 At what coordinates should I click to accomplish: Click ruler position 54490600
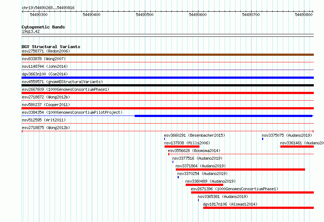[x=198, y=15]
